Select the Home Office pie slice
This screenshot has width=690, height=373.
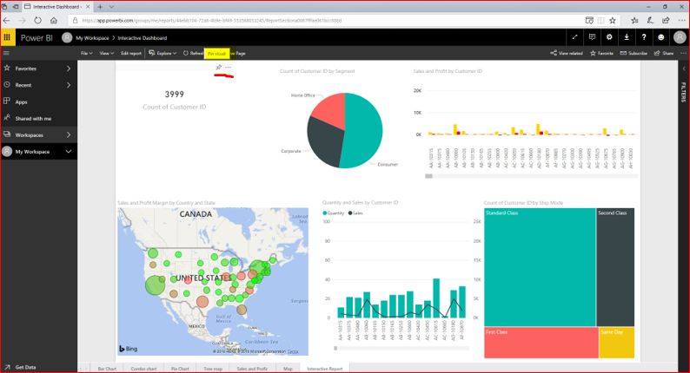[x=332, y=112]
